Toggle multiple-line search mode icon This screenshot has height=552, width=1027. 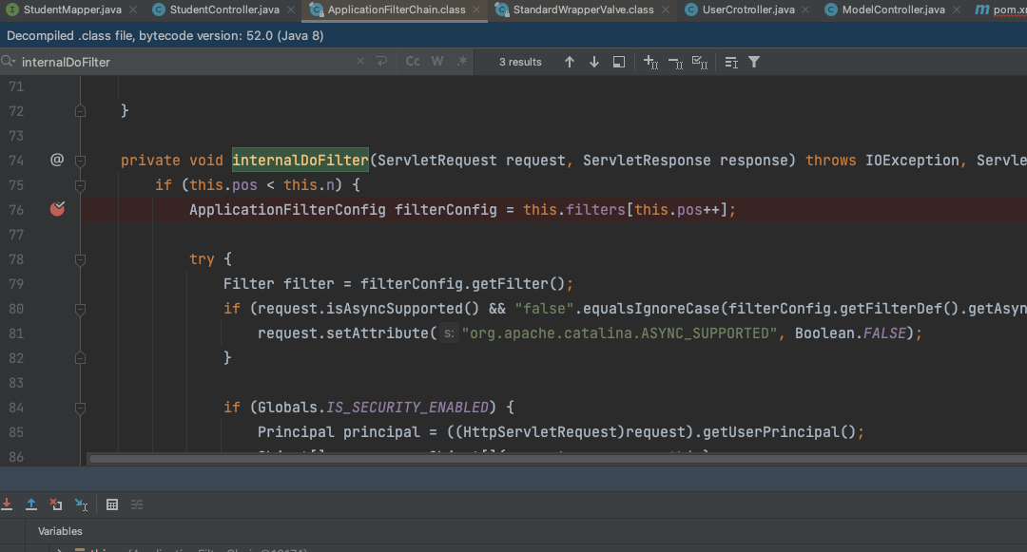[x=731, y=62]
